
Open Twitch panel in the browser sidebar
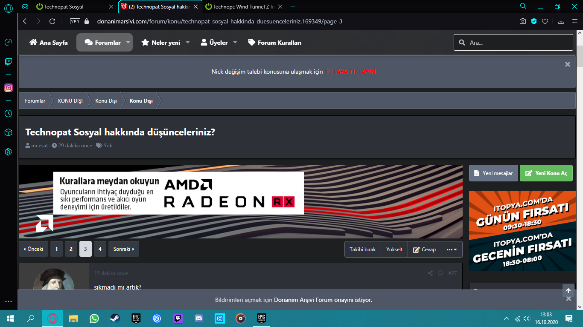(8, 62)
